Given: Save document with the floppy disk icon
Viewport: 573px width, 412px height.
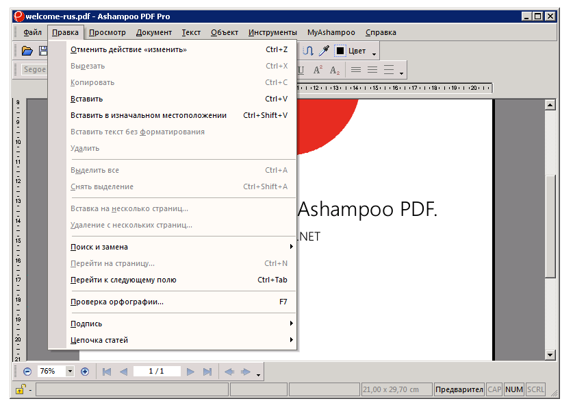Looking at the screenshot, I should point(44,51).
